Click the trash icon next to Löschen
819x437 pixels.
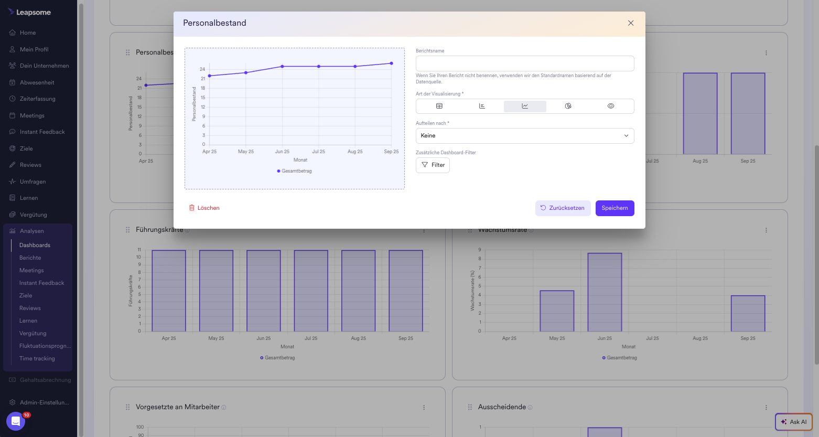[192, 208]
